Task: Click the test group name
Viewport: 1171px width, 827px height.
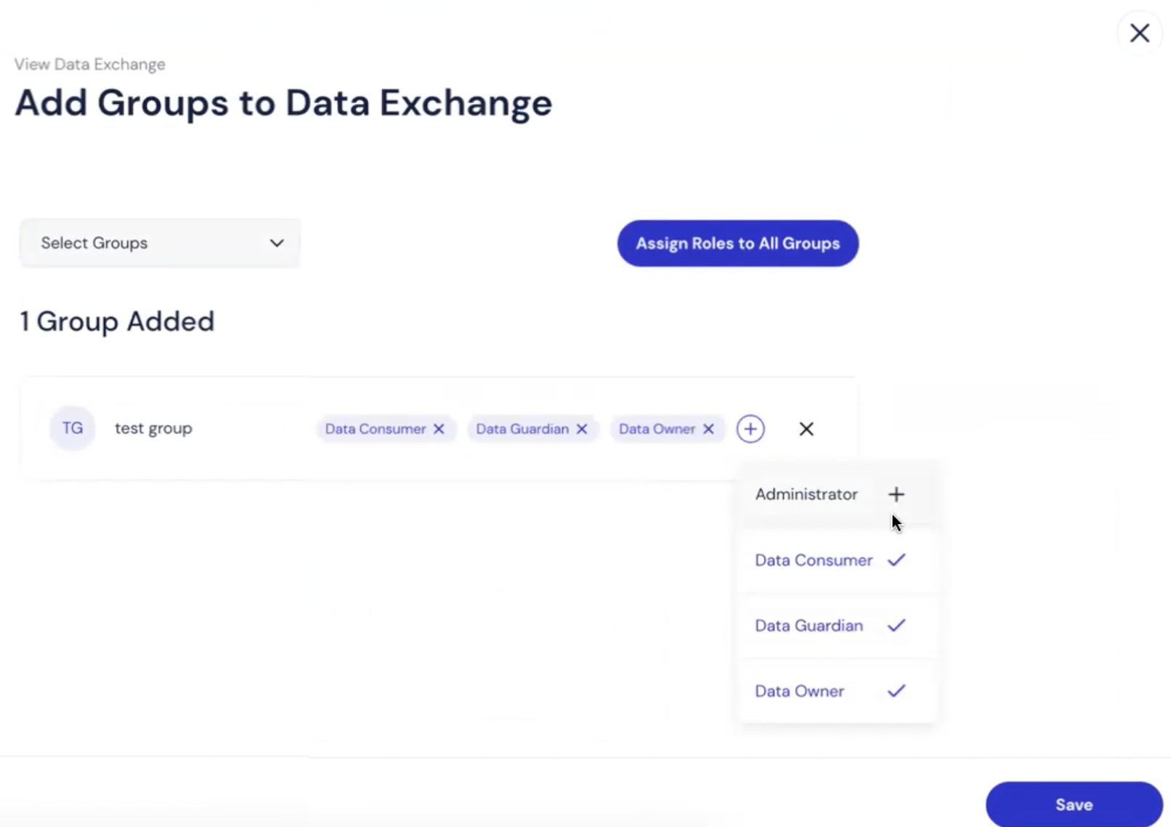Action: [153, 428]
